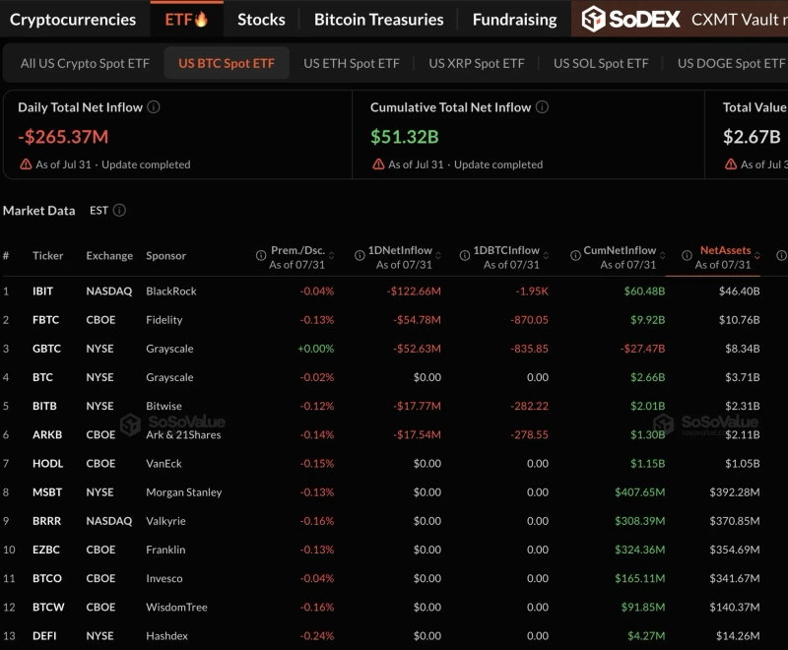Open the BTCO ticker row
This screenshot has width=788, height=650.
pyautogui.click(x=47, y=578)
